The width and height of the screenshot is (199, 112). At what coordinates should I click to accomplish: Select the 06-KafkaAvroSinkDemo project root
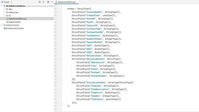pos(27,6)
